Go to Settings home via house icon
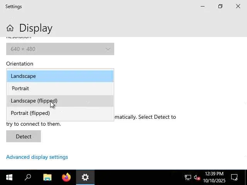Image resolution: width=247 pixels, height=185 pixels. (10, 28)
